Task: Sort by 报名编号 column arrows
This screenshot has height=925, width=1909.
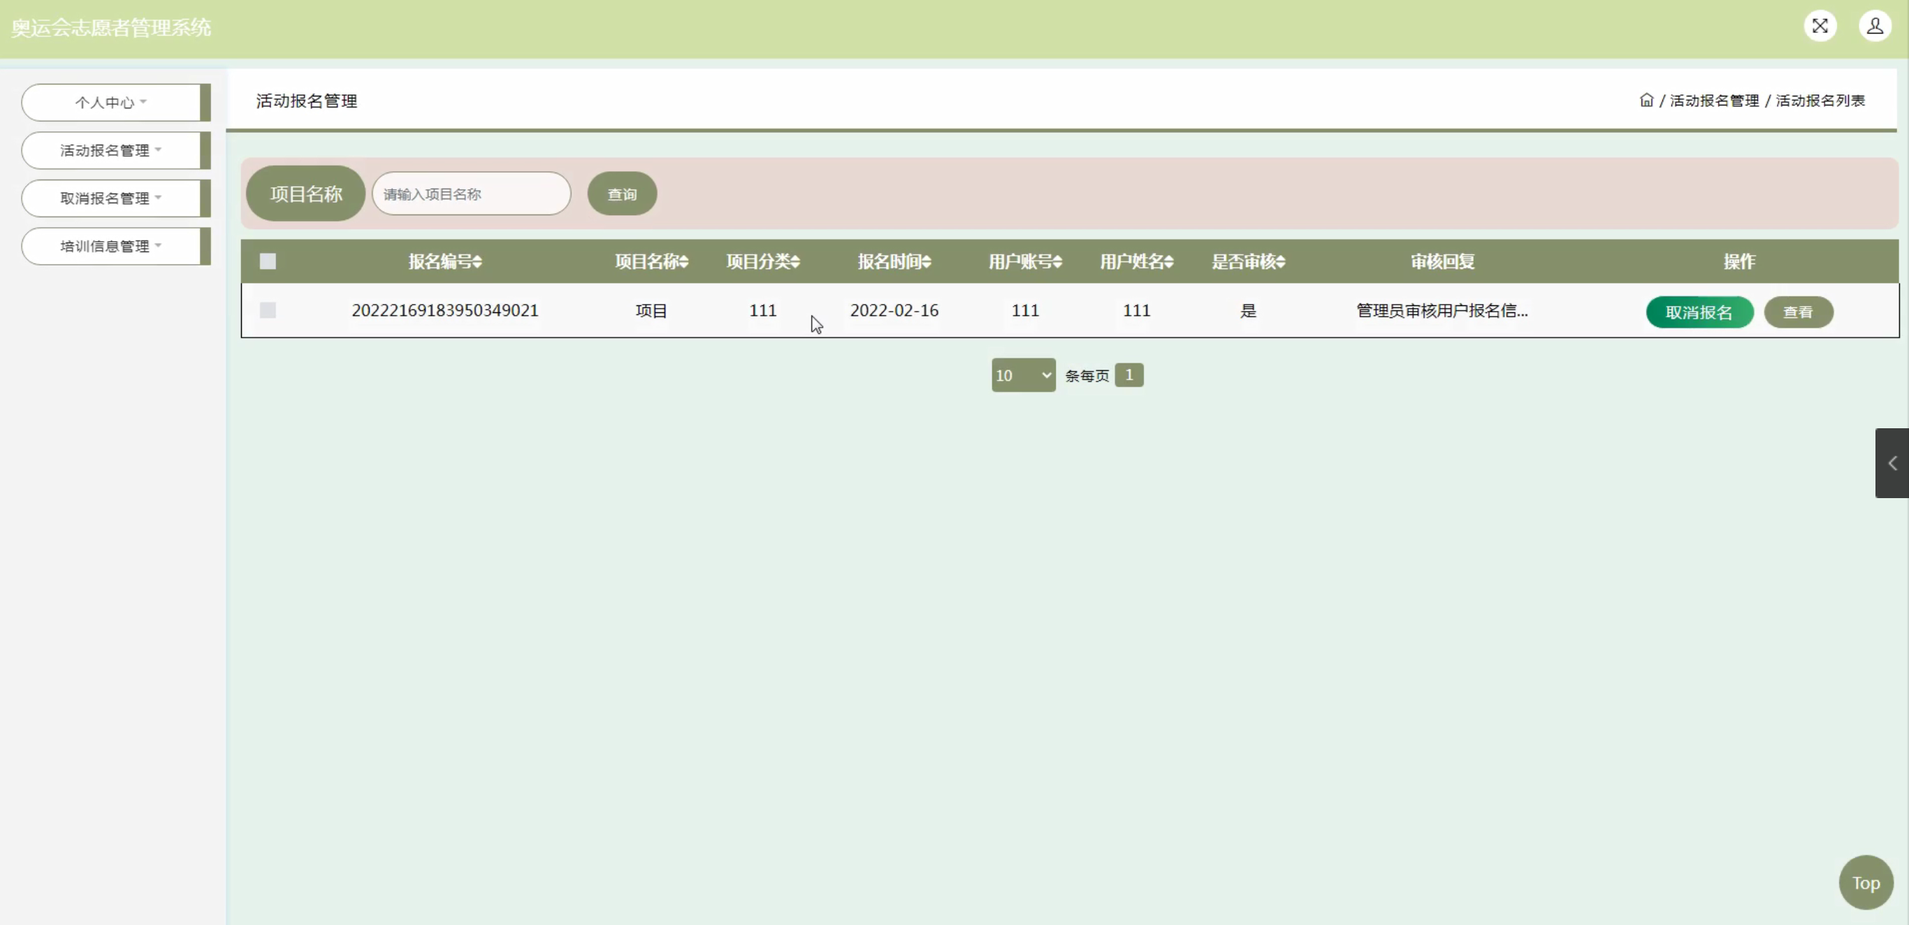Action: pyautogui.click(x=477, y=261)
